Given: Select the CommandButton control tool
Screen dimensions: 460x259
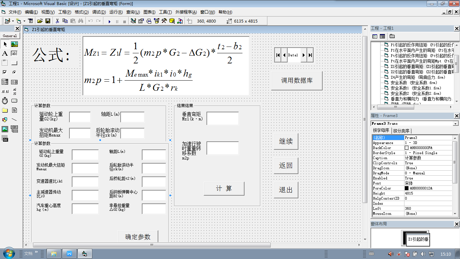Looking at the screenshot, I should pyautogui.click(x=14, y=63).
